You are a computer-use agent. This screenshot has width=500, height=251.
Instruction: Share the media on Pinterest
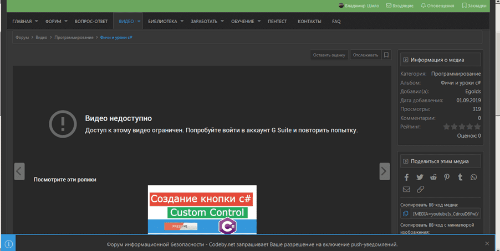(447, 177)
